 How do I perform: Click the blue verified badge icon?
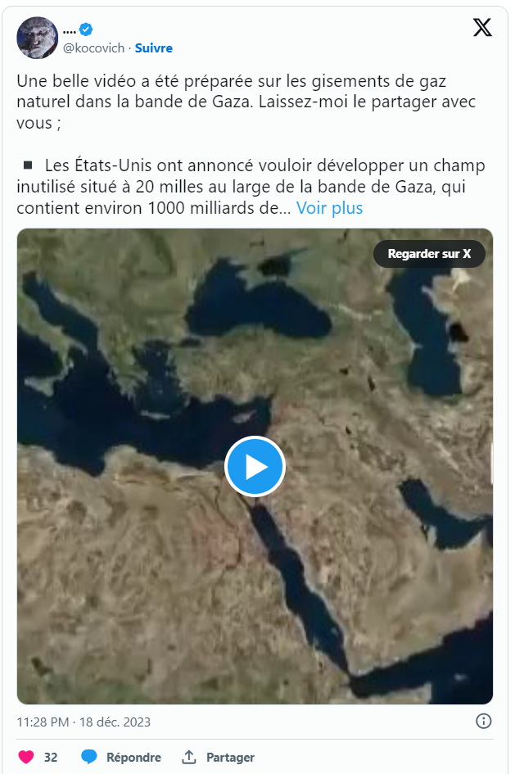[86, 29]
